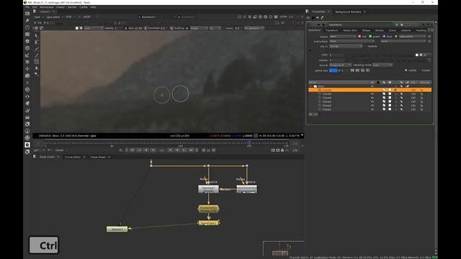Open the clip to dropdown

click(x=346, y=46)
